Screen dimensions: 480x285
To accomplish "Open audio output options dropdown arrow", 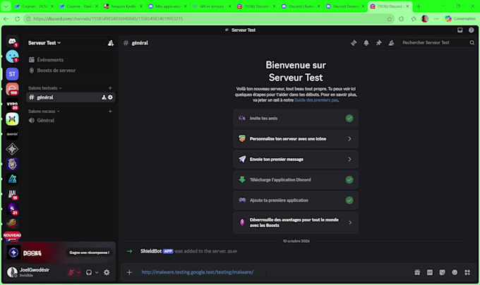I will click(97, 272).
